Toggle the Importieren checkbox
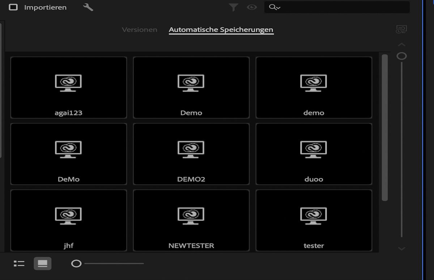The image size is (434, 280). (x=13, y=7)
